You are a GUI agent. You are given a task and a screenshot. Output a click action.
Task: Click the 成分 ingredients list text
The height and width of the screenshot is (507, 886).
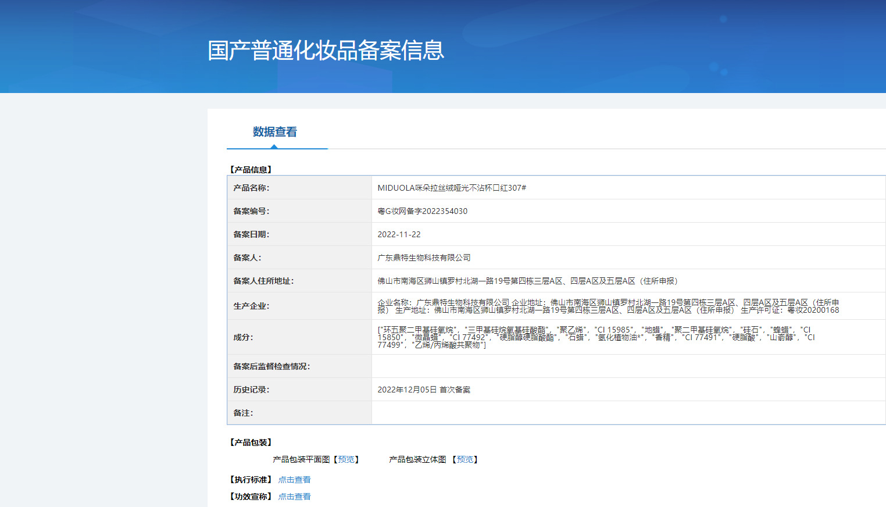[x=596, y=337]
